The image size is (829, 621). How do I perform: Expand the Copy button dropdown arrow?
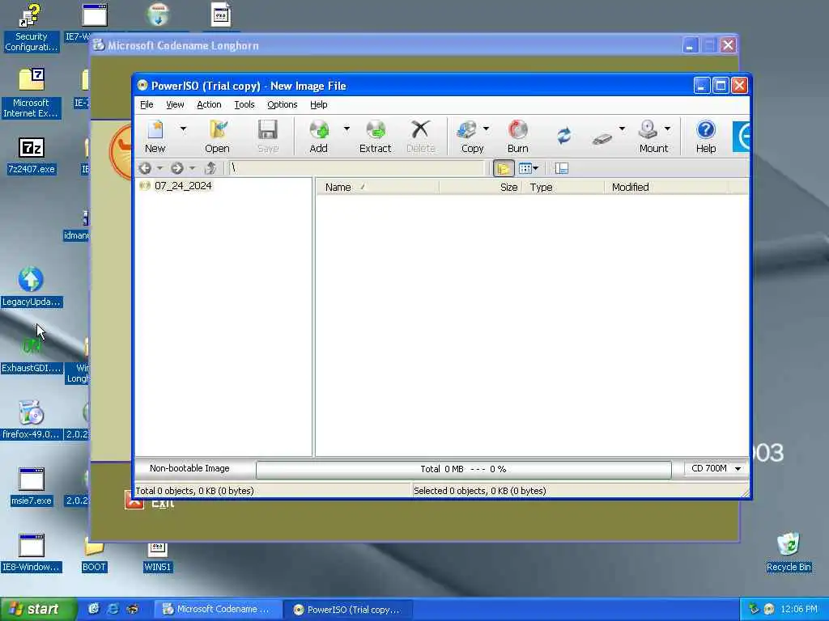[486, 129]
